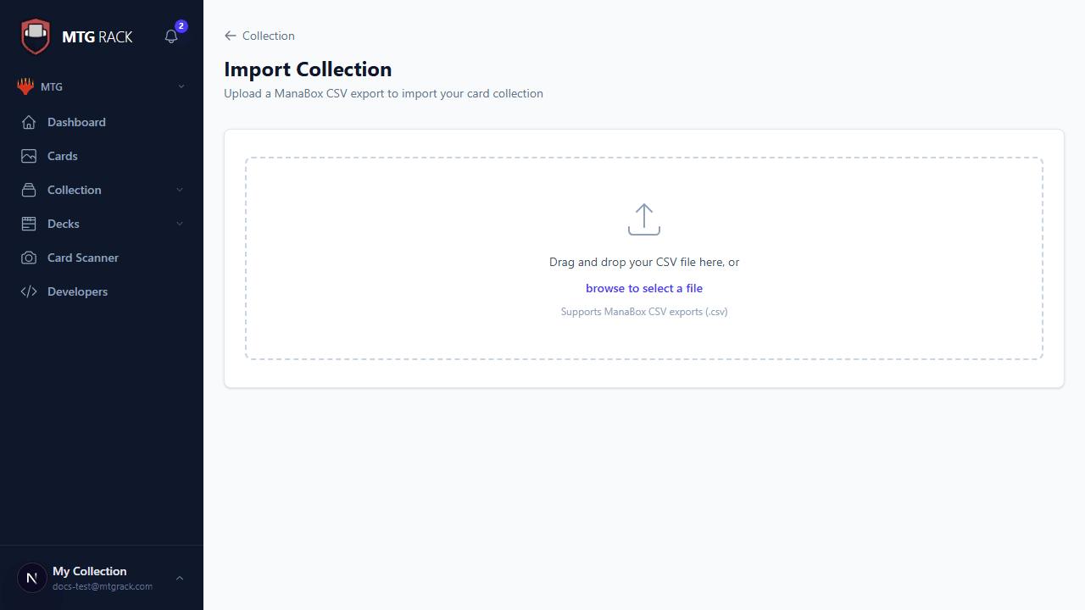Open the MTG RACK logo icon

pos(35,36)
